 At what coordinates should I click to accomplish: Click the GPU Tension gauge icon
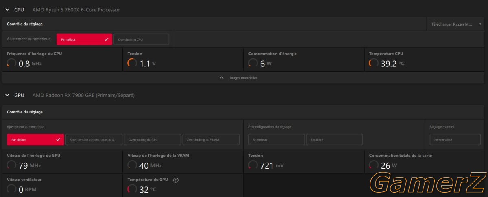pos(253,165)
